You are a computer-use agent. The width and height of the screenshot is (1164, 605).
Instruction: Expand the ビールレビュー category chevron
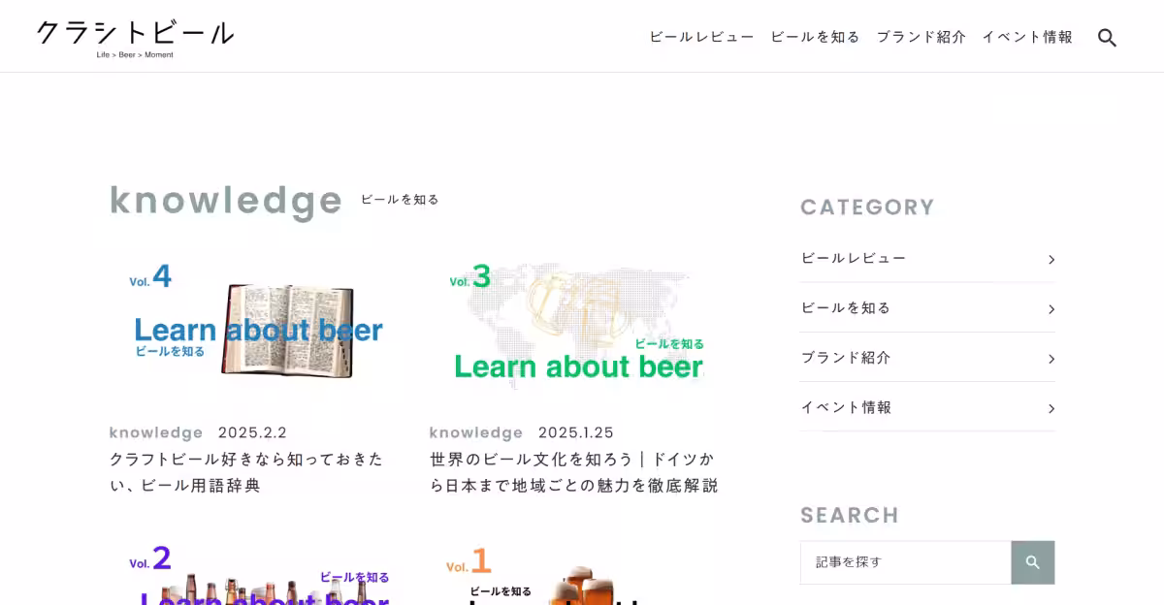pos(1051,260)
